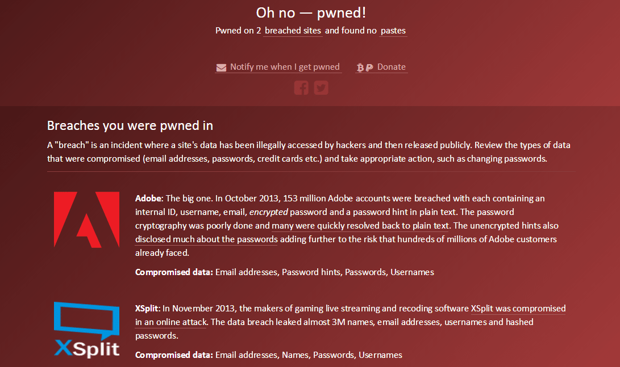The width and height of the screenshot is (620, 367).
Task: Click the red Adobe logo
Action: point(86,219)
